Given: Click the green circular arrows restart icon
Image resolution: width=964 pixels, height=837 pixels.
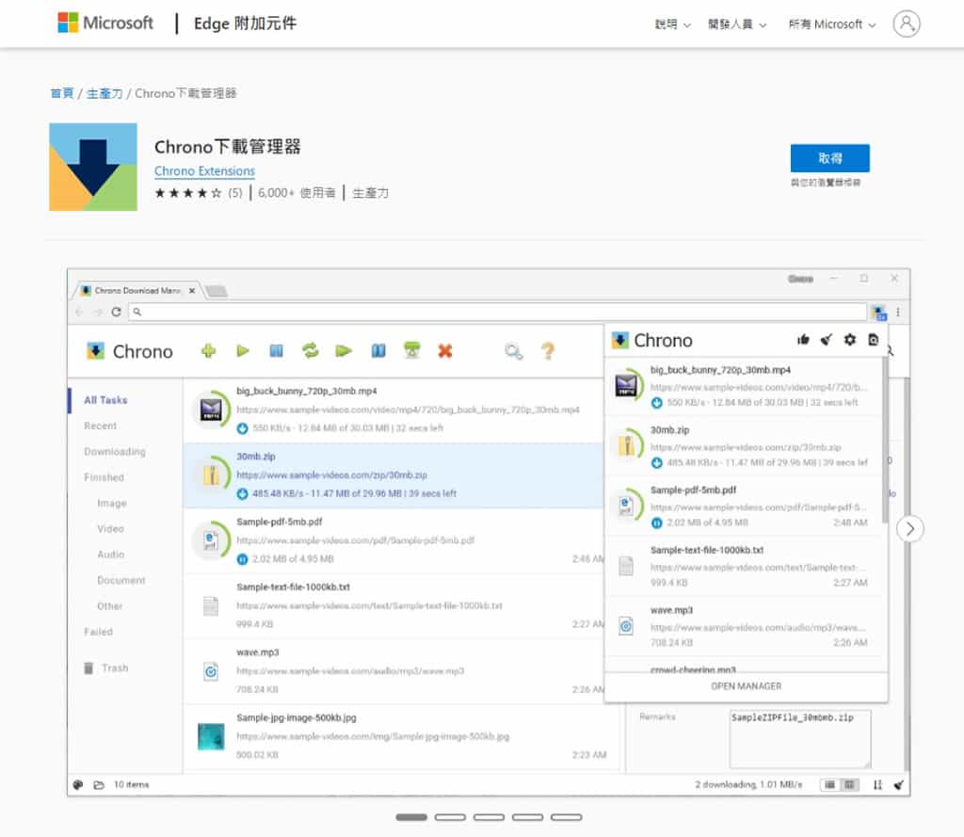Looking at the screenshot, I should point(310,351).
